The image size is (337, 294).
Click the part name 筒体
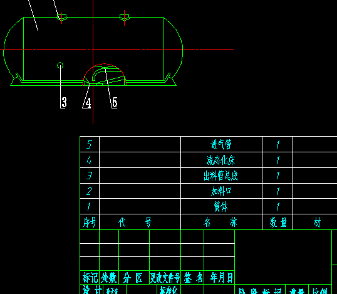pyautogui.click(x=221, y=207)
